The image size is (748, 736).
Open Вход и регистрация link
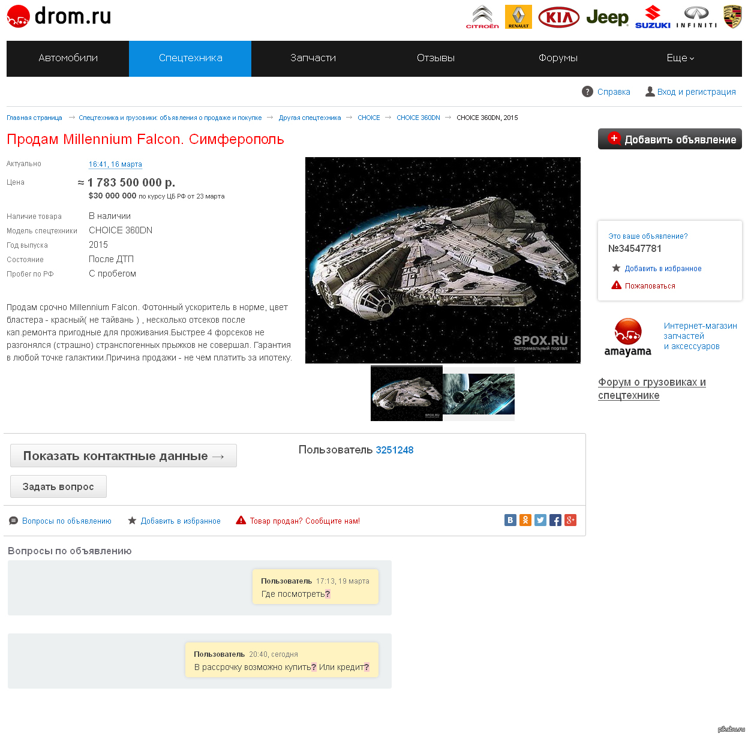[696, 92]
